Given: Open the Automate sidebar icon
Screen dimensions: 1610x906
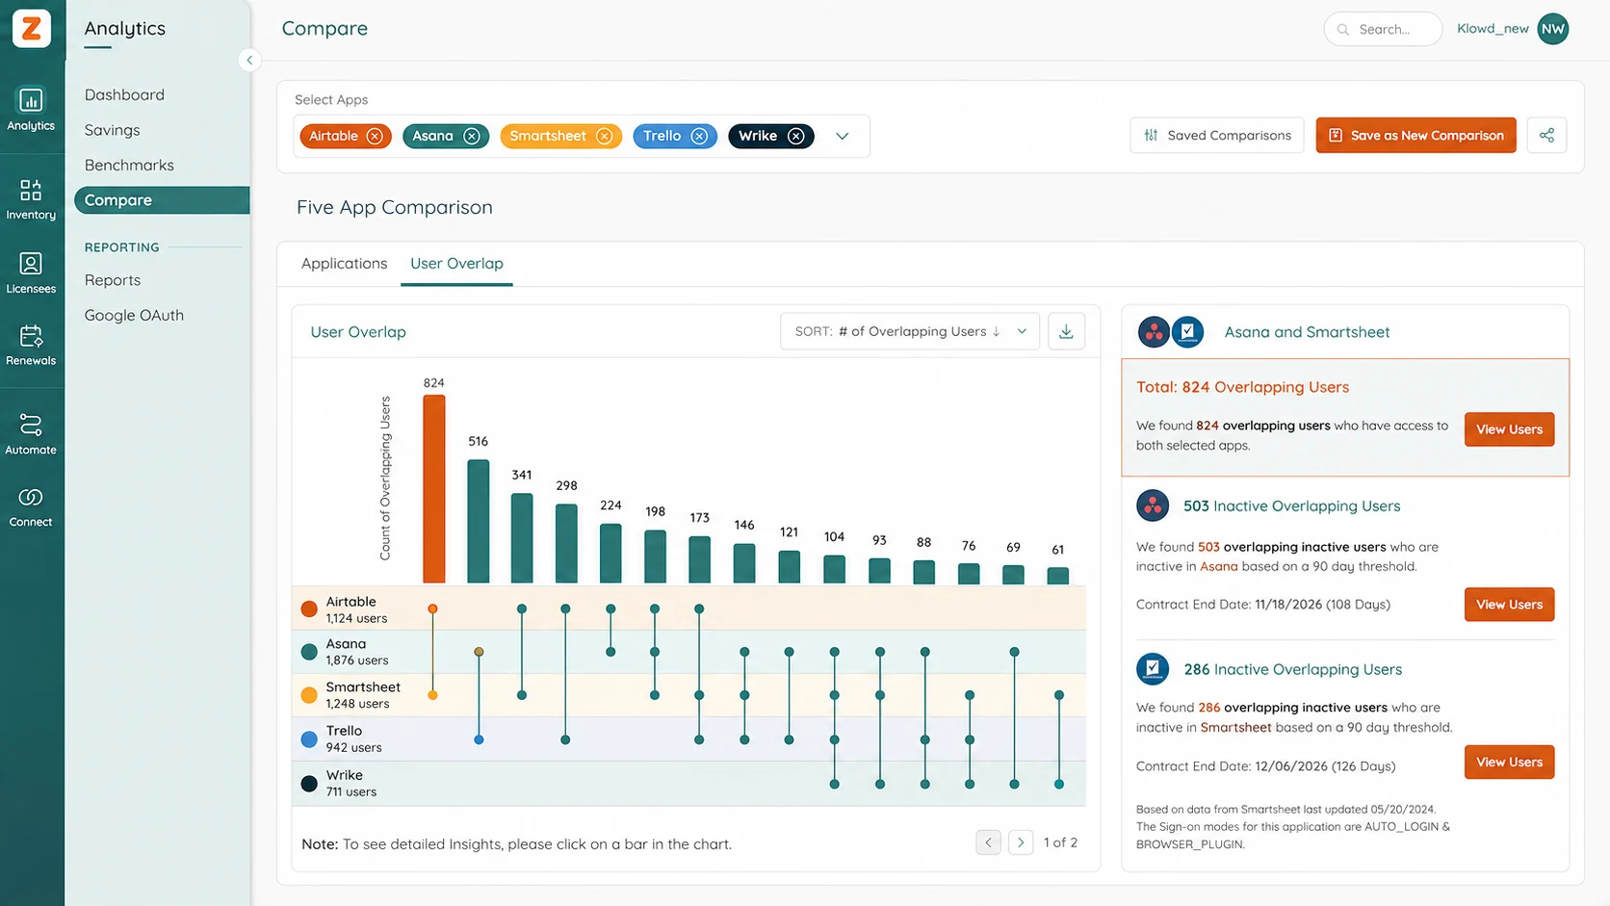Looking at the screenshot, I should pos(31,434).
